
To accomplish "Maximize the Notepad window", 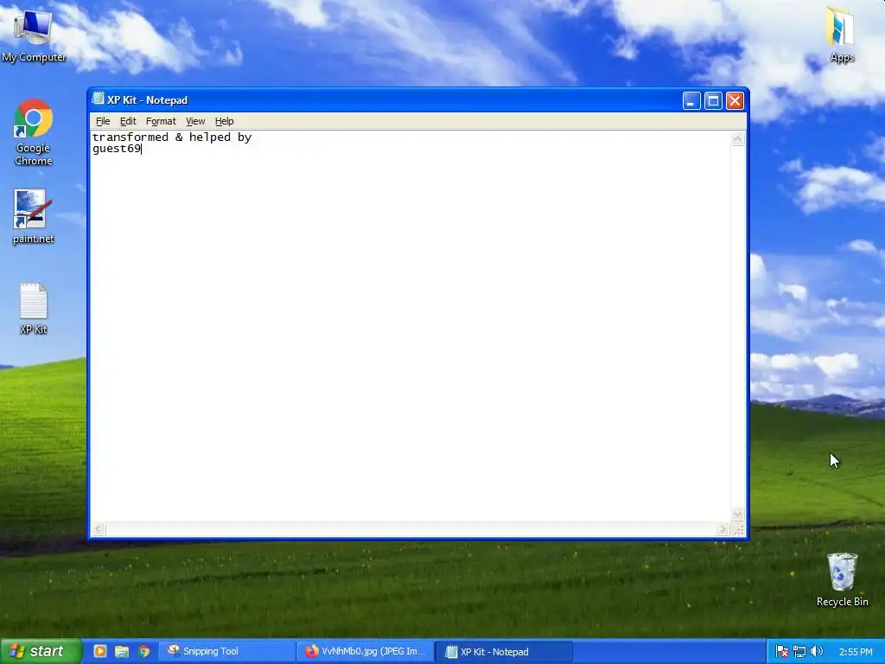I will (713, 100).
